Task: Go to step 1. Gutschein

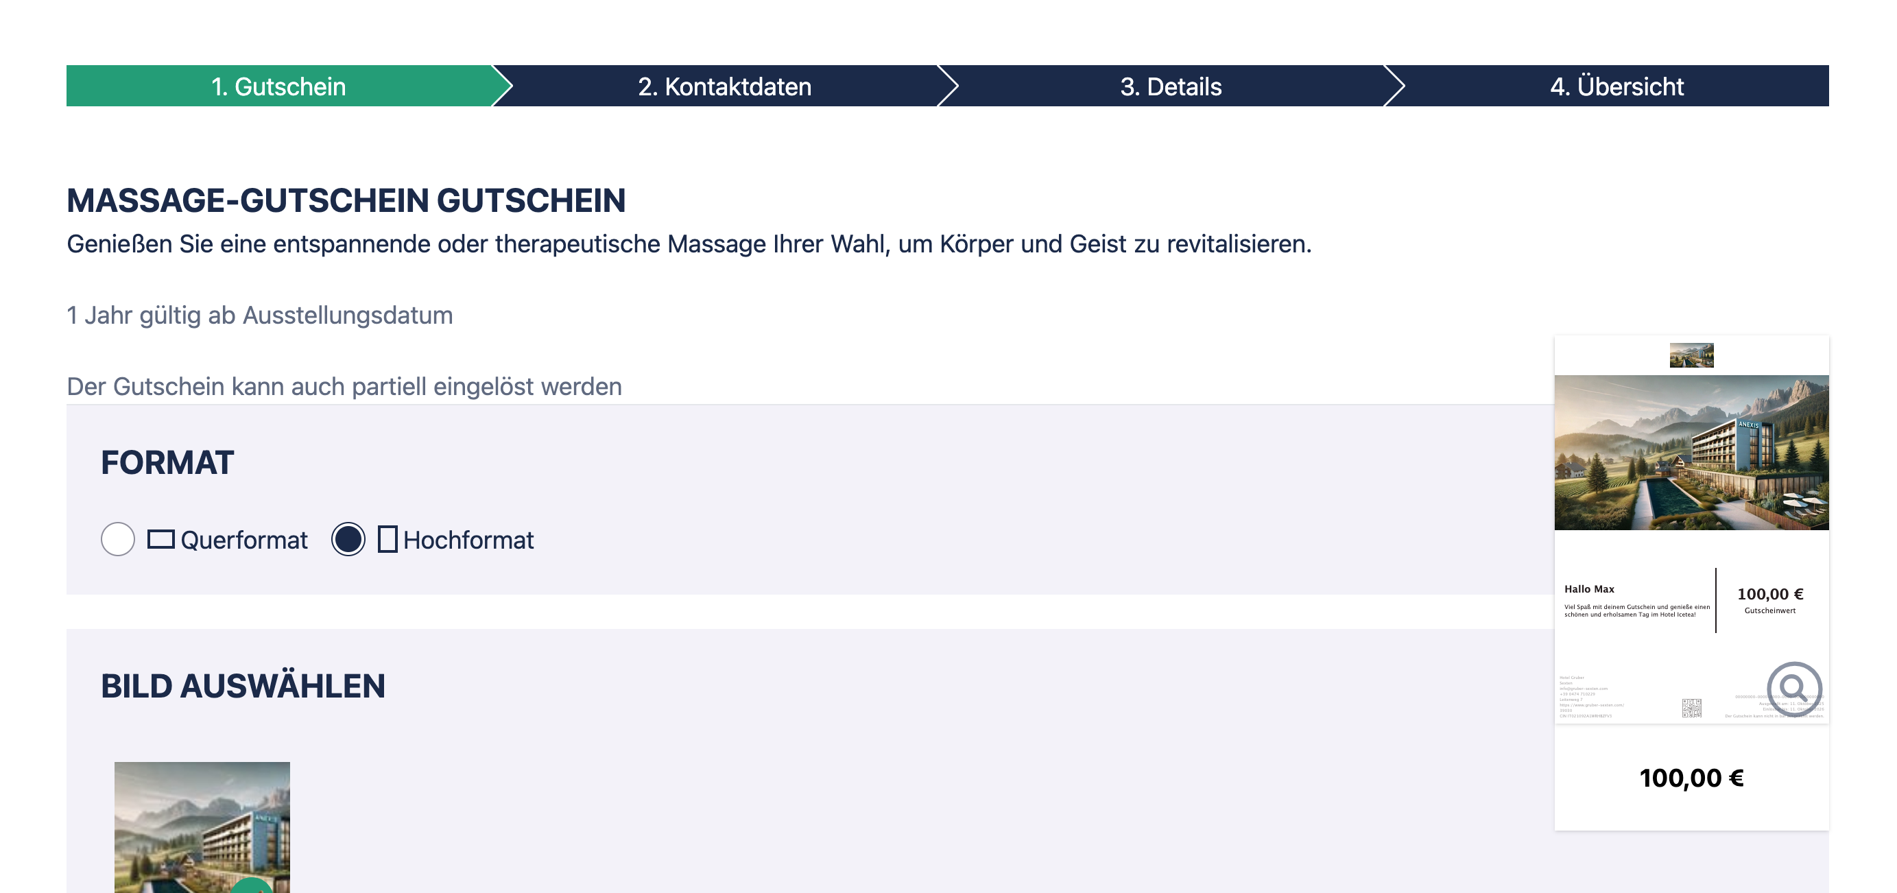Action: (278, 86)
